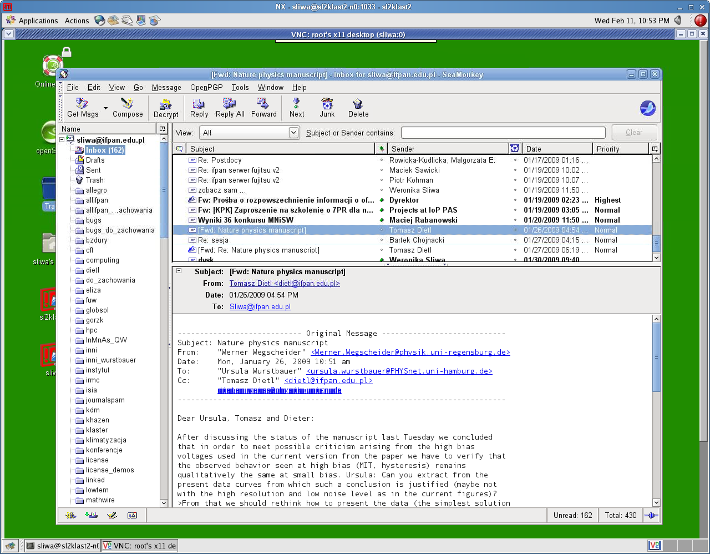Click the Clear search button
The width and height of the screenshot is (710, 554).
[634, 133]
